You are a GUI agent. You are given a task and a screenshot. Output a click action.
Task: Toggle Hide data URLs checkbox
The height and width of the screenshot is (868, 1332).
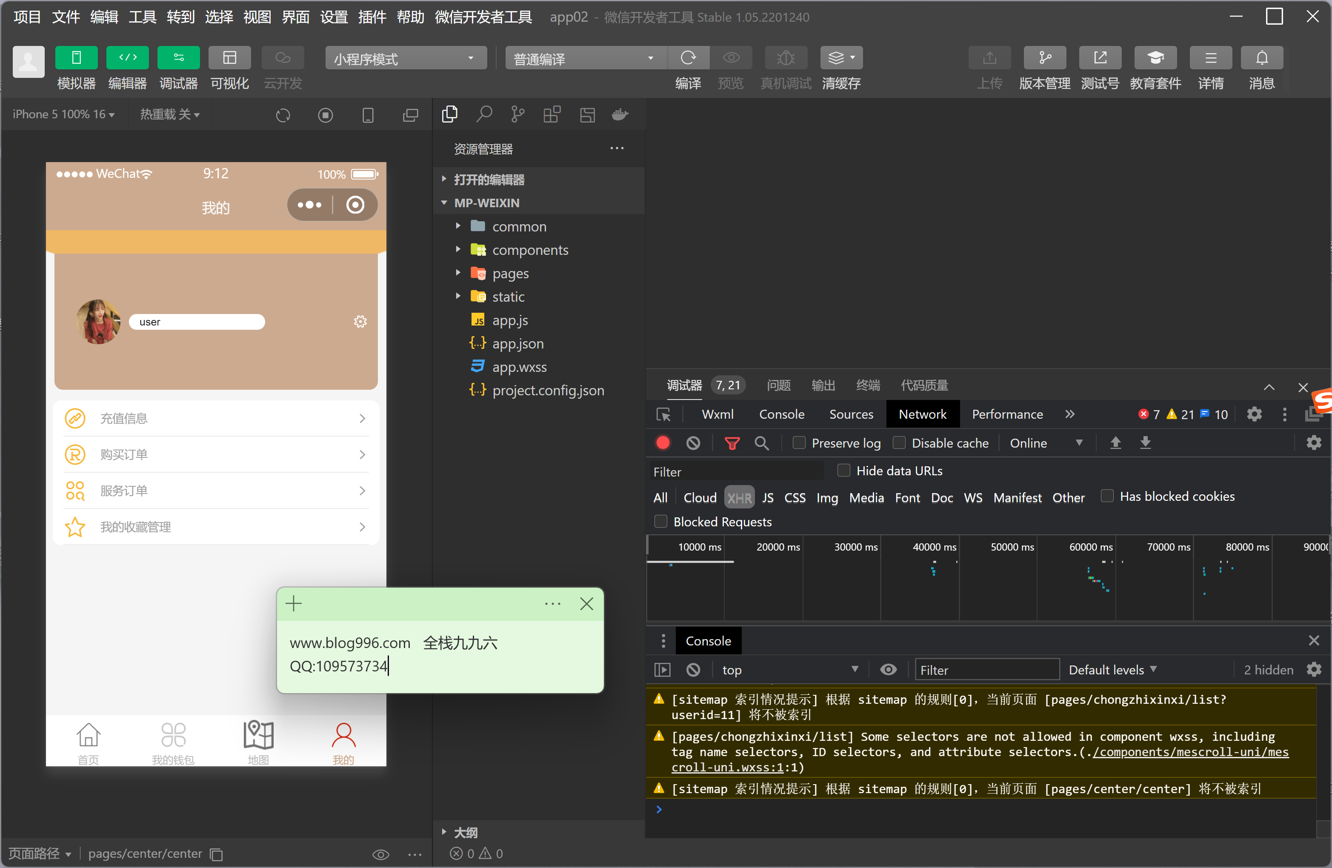843,470
